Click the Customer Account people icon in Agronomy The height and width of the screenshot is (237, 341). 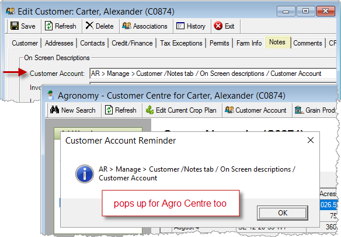(x=229, y=110)
